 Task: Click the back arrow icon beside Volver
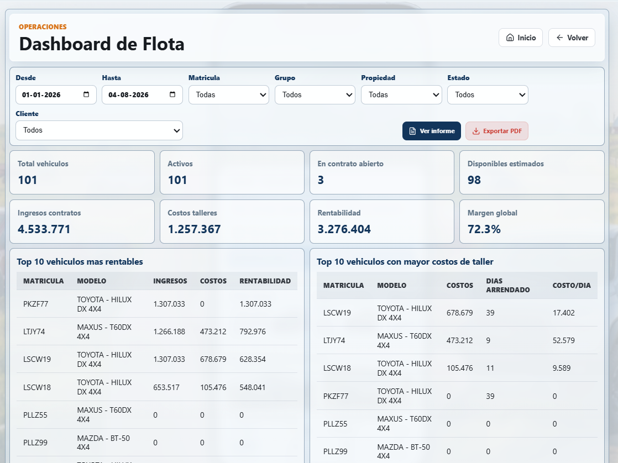tap(559, 38)
